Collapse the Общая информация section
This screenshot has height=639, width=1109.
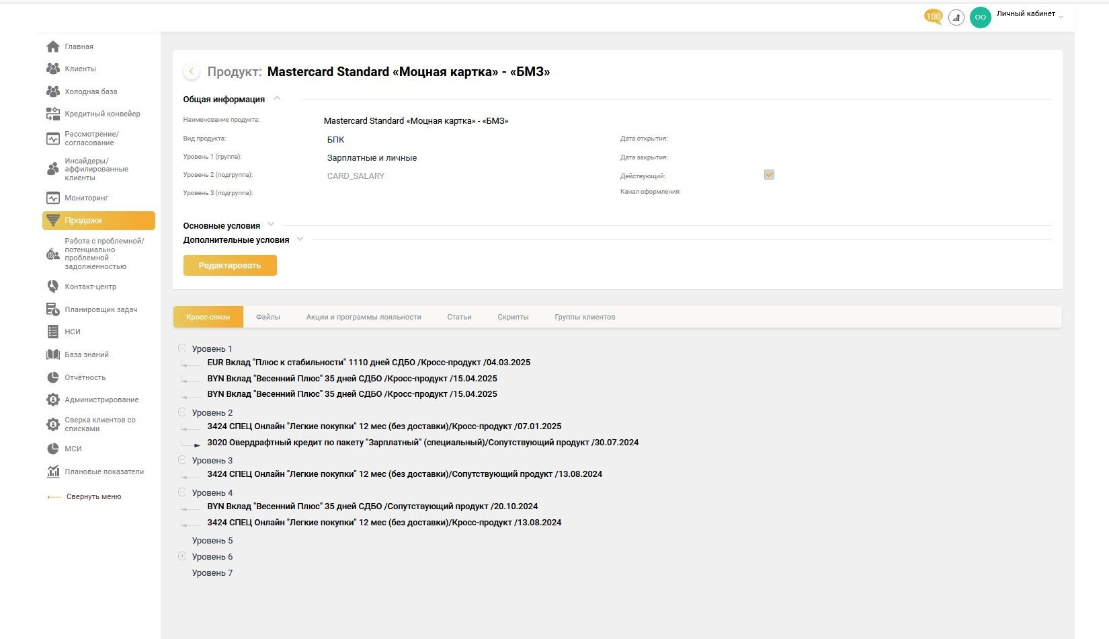point(277,98)
